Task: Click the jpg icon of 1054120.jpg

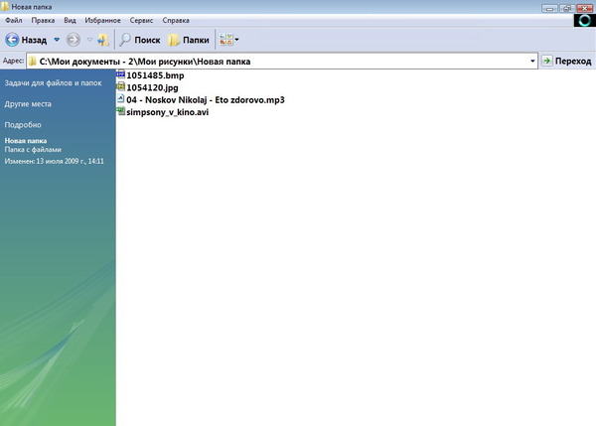Action: [x=121, y=86]
